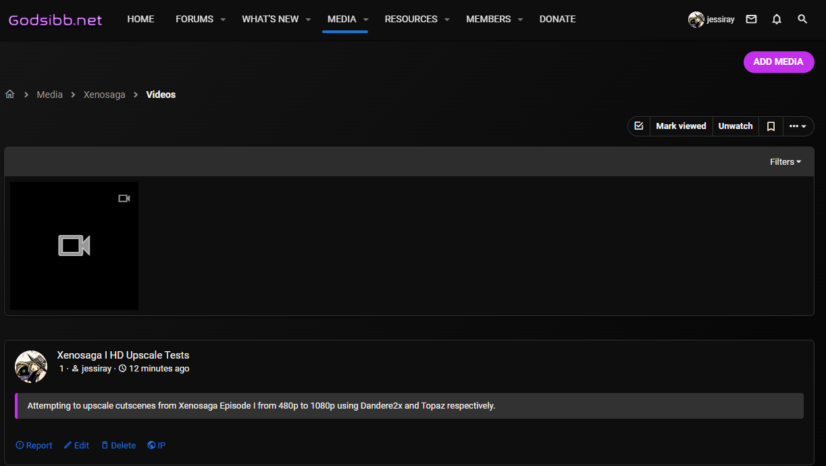The width and height of the screenshot is (826, 466).
Task: Expand the RESOURCES dropdown arrow
Action: tap(446, 20)
